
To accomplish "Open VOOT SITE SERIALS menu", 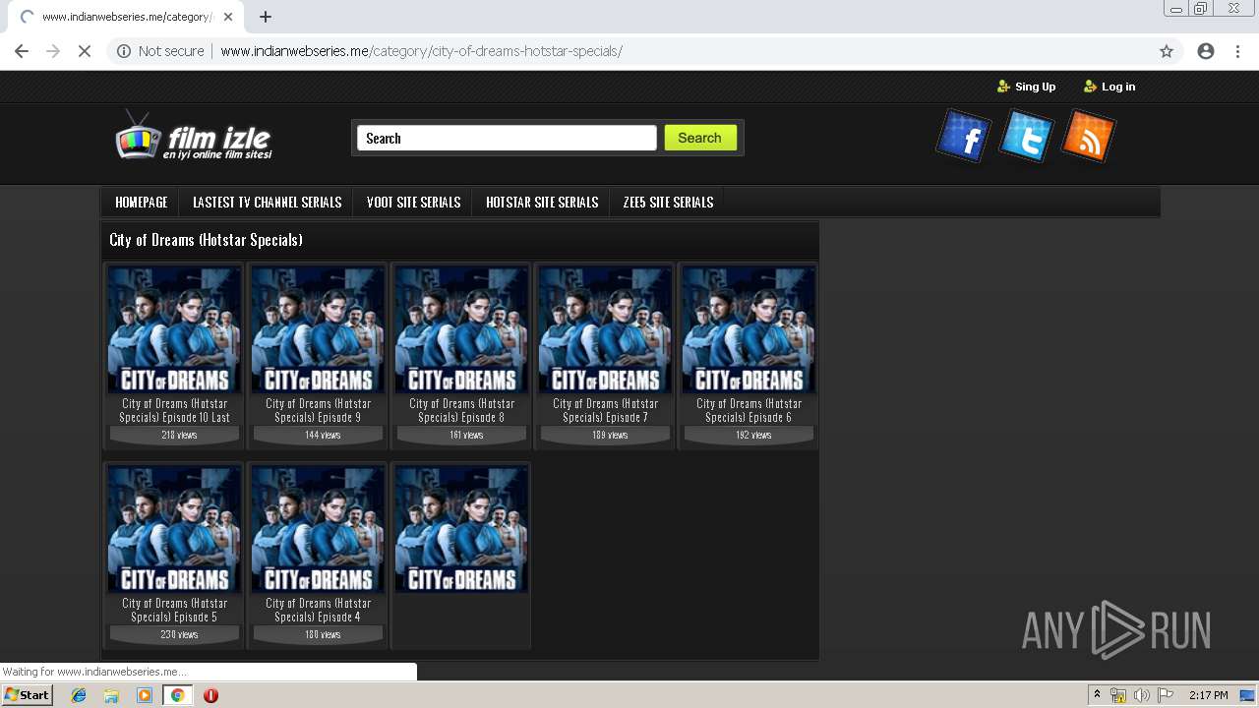I will [413, 202].
